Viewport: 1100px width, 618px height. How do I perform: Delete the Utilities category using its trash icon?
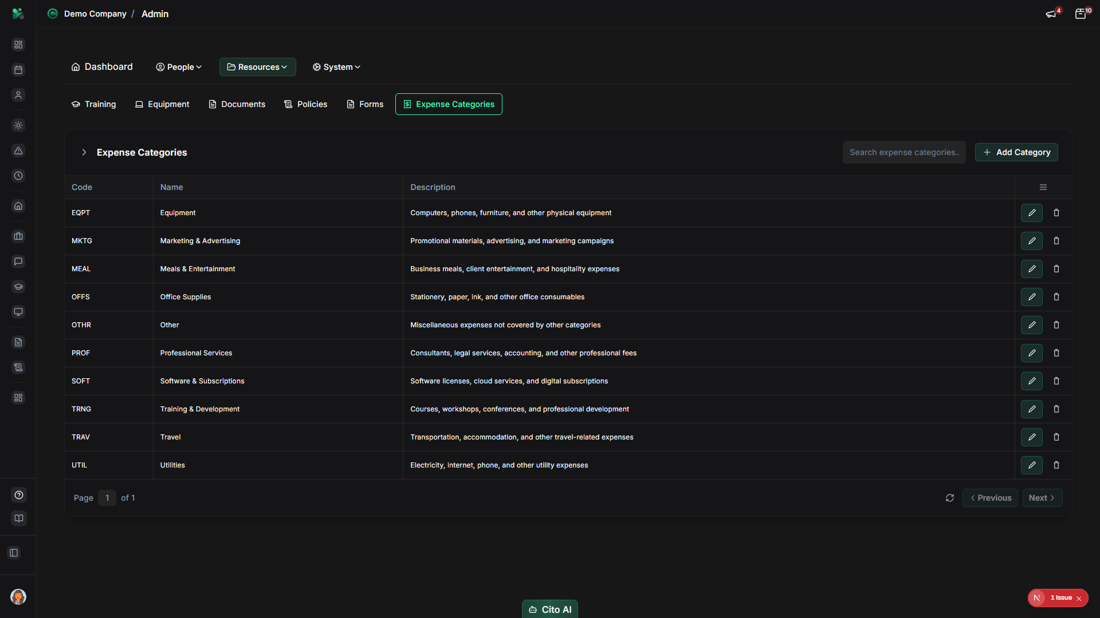click(1057, 465)
